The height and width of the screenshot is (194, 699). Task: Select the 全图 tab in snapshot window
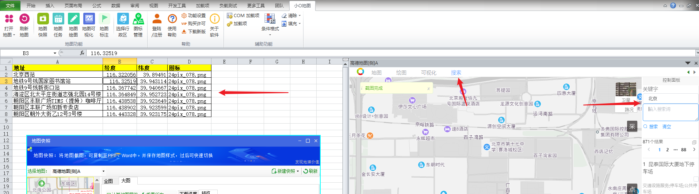click(108, 181)
